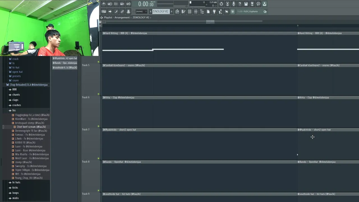This screenshot has width=359, height=202.
Task: Expand the hi hats folder
Action: [x=16, y=182]
